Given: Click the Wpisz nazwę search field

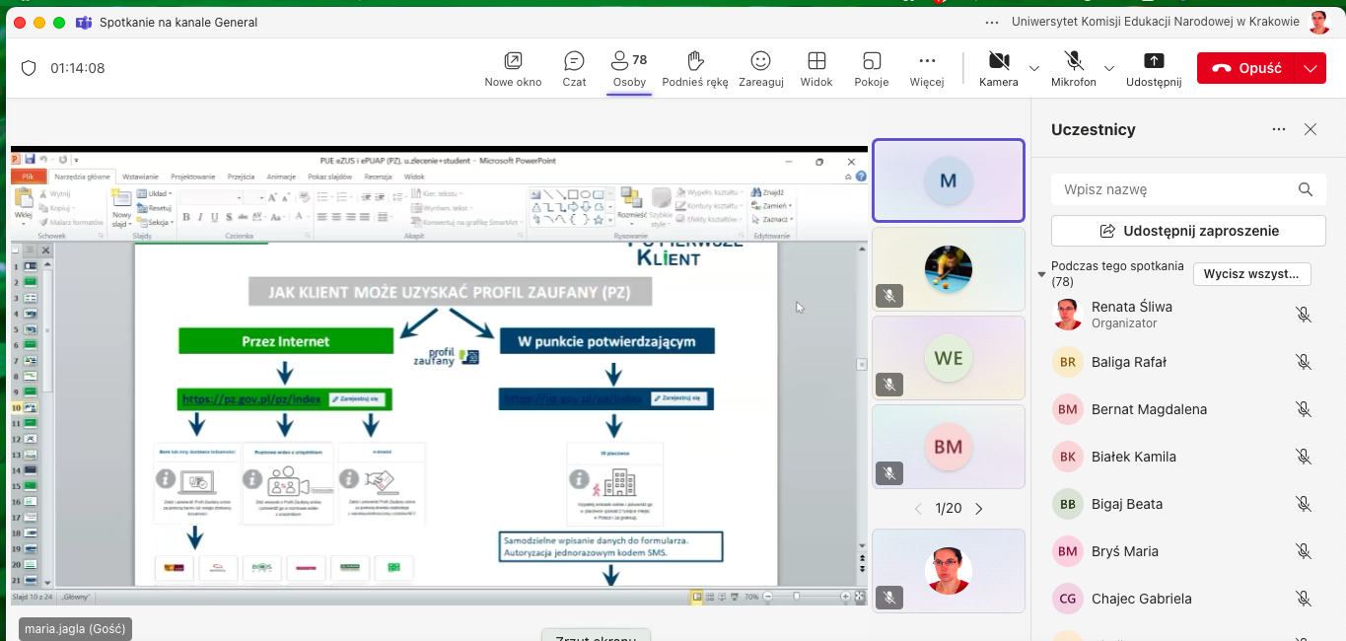Looking at the screenshot, I should pos(1173,189).
